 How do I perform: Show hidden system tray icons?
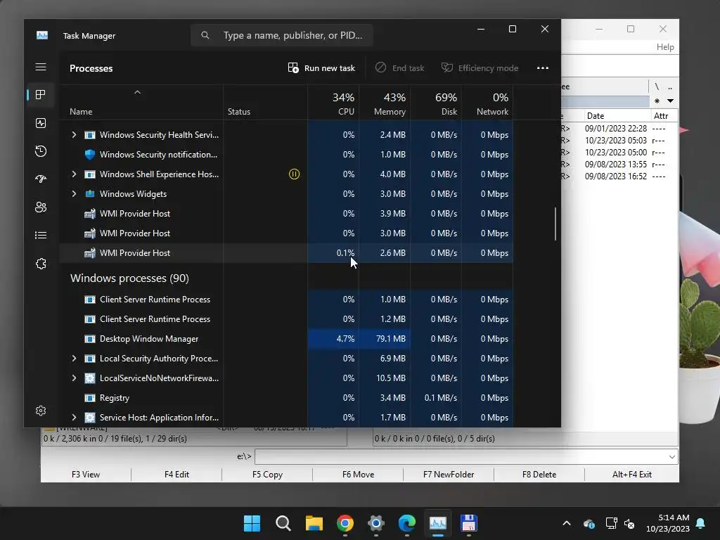pos(567,523)
